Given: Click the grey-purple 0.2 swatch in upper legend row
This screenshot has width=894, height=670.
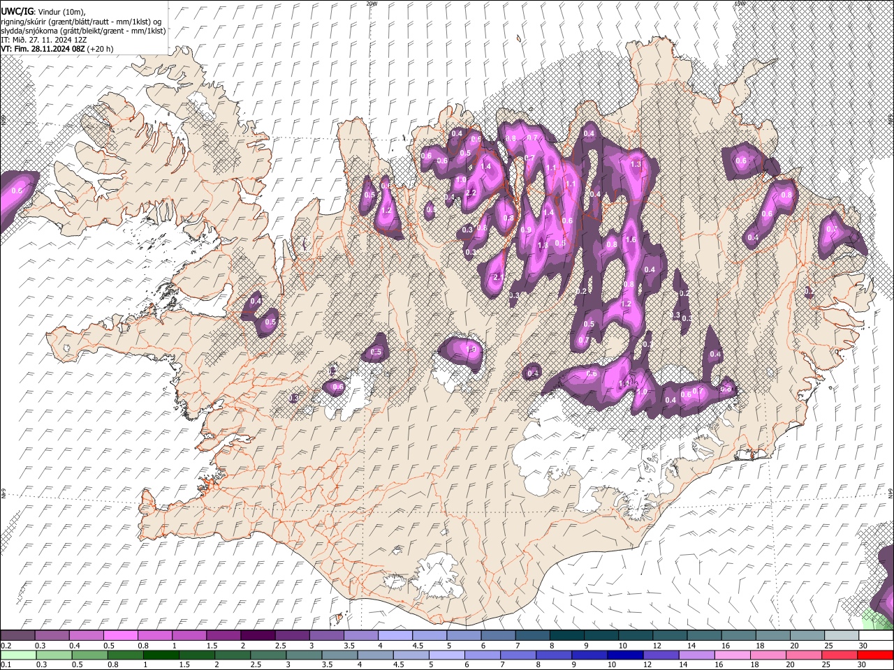Looking at the screenshot, I should 17,636.
